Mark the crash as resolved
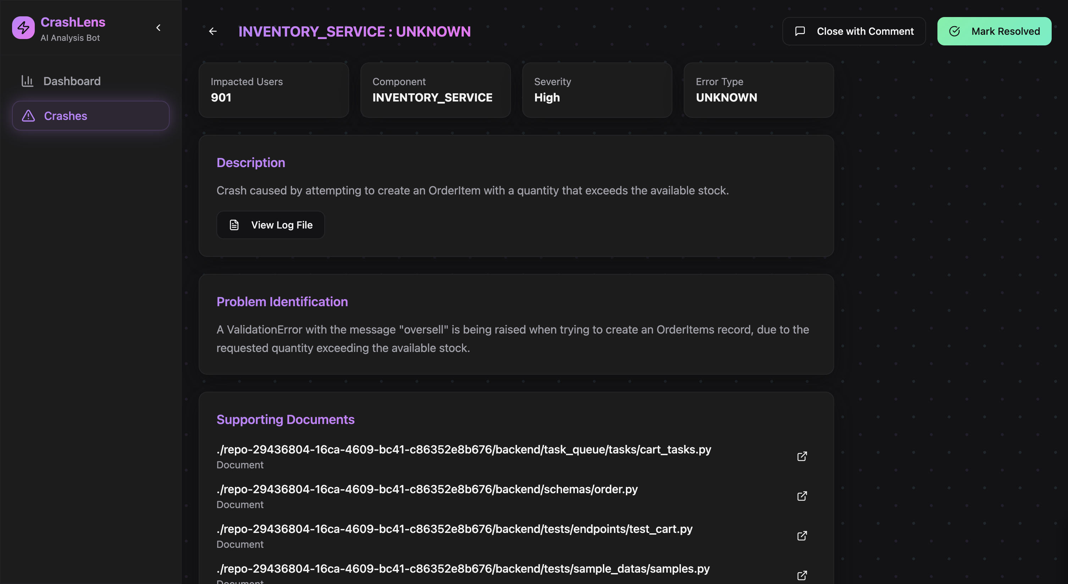 coord(994,32)
